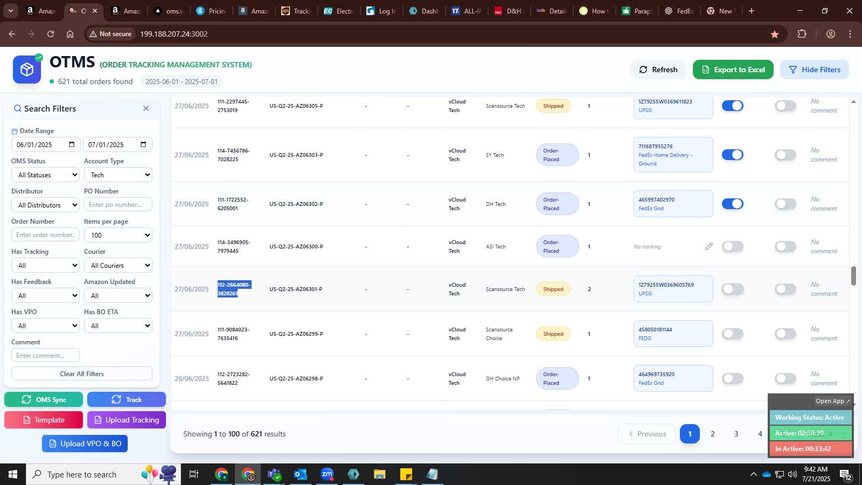
Task: Open Outlook from the taskbar
Action: 301,474
